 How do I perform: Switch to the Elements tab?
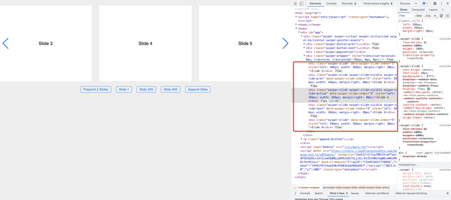315,3
